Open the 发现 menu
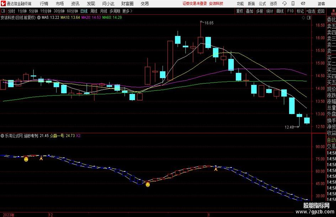This screenshot has width=336, height=217. coord(91,4)
